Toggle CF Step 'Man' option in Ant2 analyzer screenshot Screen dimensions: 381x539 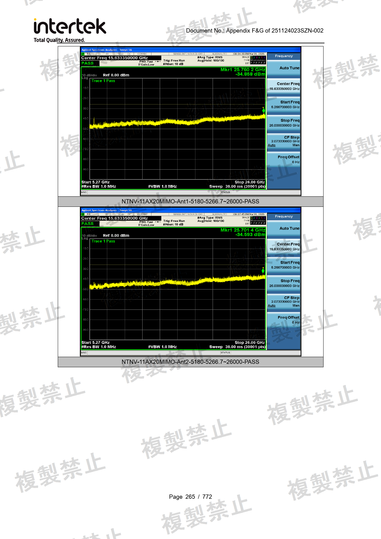click(x=296, y=306)
